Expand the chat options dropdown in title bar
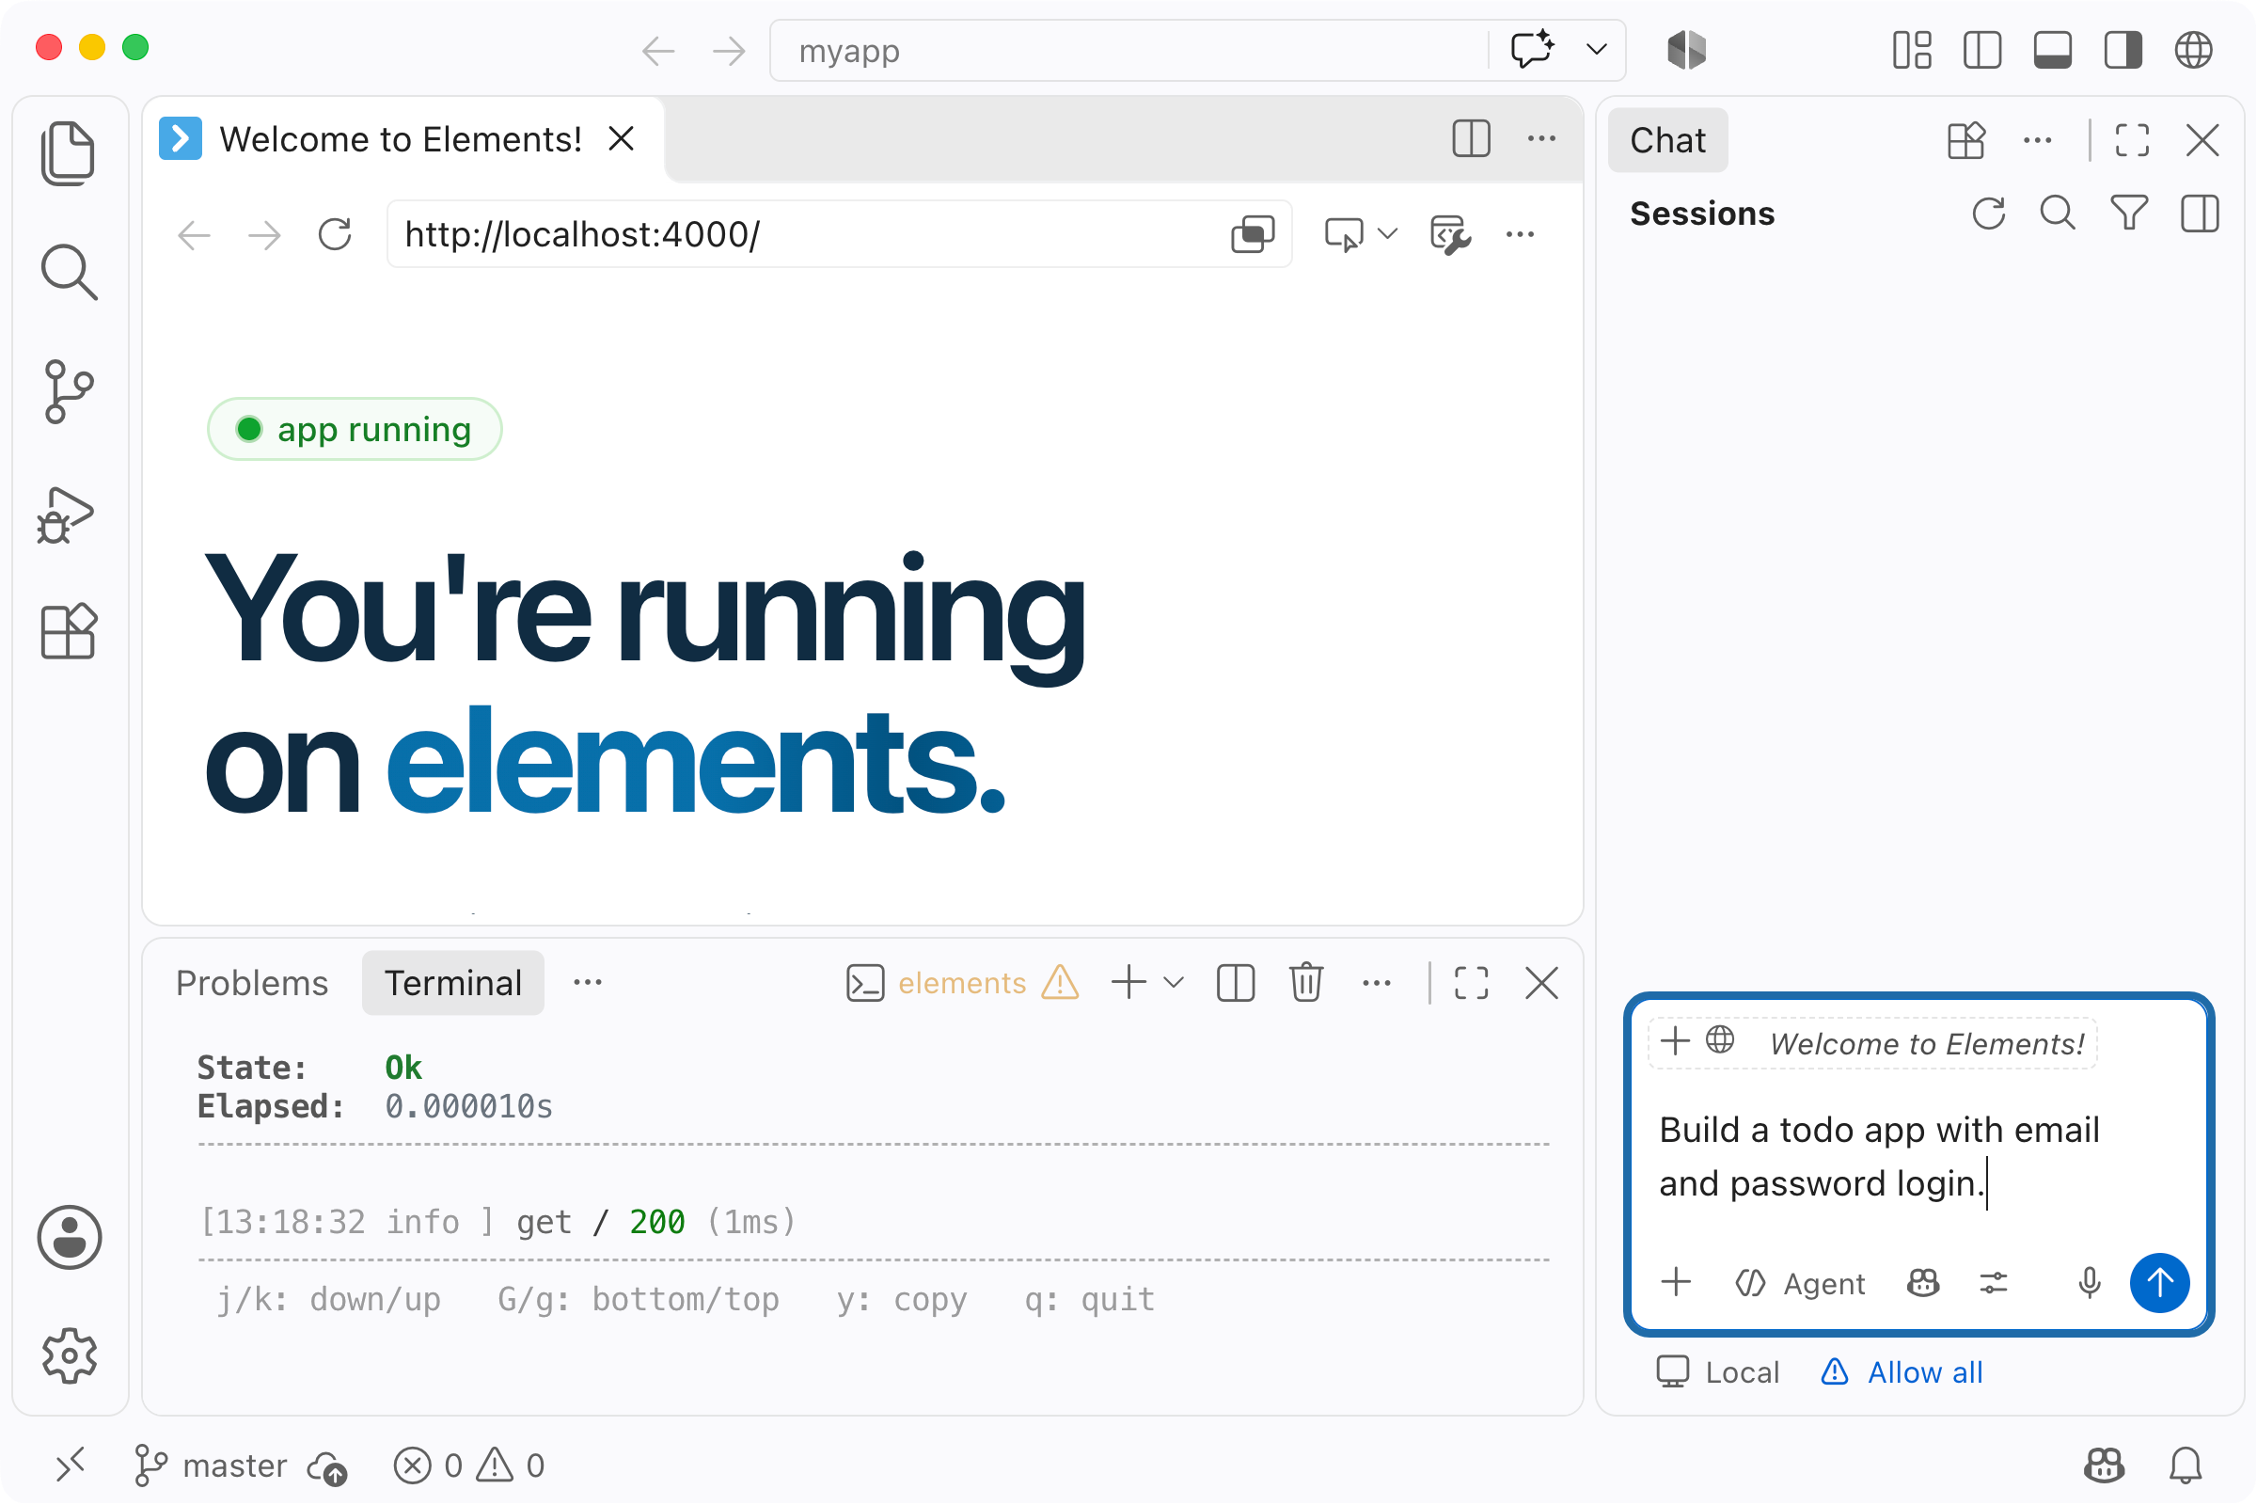 pos(1597,49)
